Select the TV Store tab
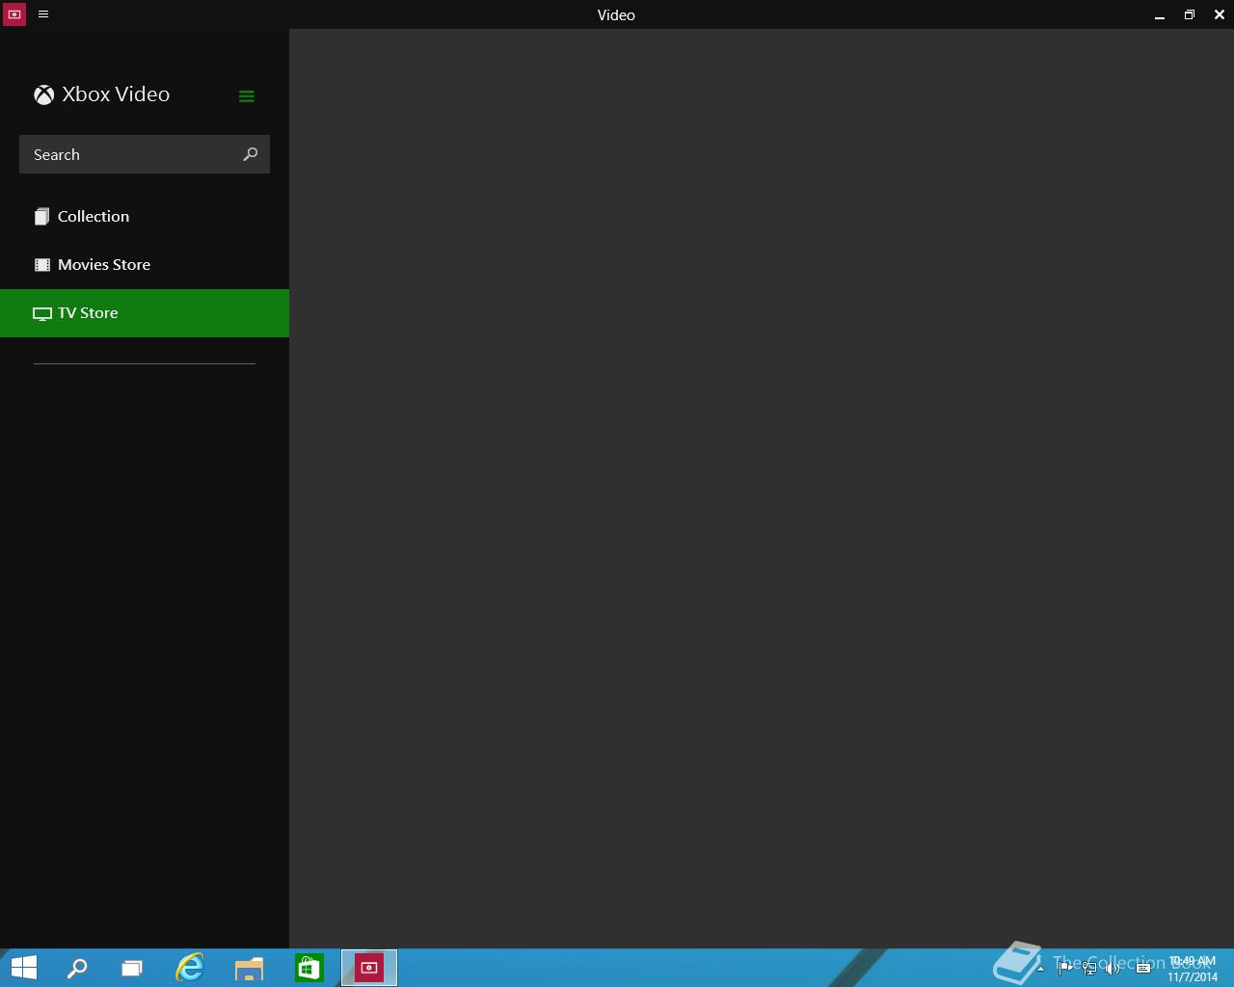 [145, 313]
